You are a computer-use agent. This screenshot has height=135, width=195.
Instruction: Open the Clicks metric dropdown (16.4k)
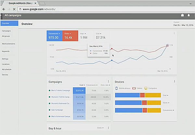(x=68, y=34)
